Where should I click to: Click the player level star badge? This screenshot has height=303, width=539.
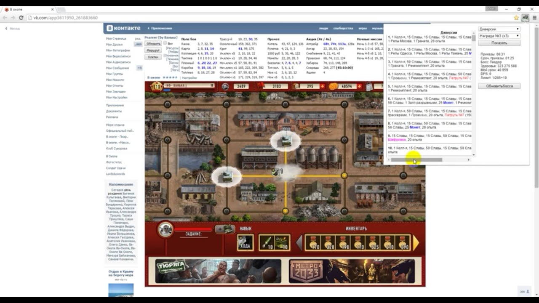(156, 87)
